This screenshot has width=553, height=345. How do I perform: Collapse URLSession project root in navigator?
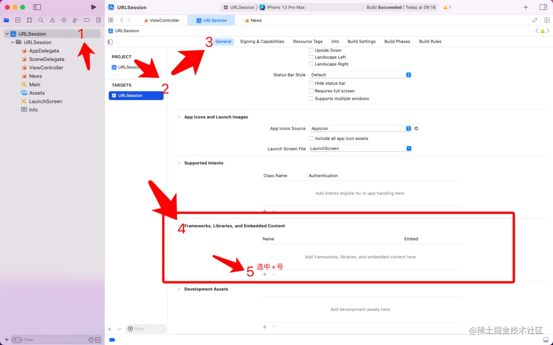point(7,34)
